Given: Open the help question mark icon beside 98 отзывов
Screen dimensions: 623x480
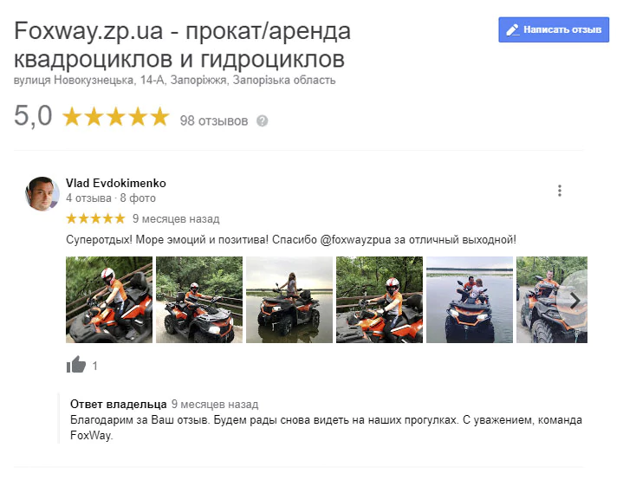Looking at the screenshot, I should tap(263, 120).
